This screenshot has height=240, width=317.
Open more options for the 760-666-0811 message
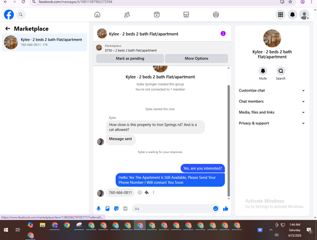(153, 192)
